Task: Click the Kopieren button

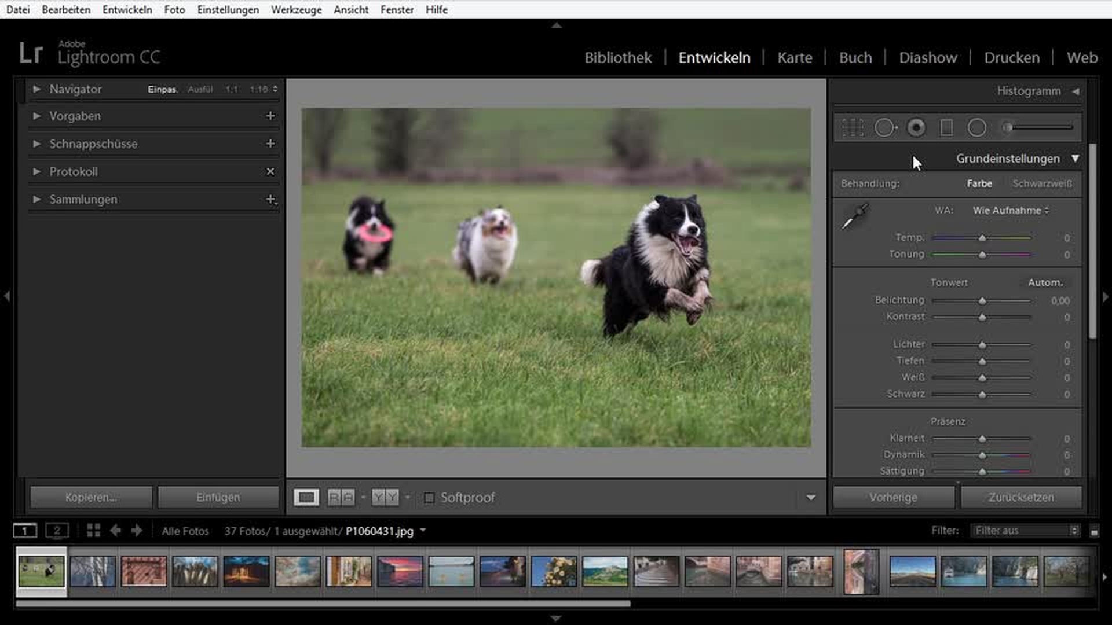Action: tap(91, 497)
